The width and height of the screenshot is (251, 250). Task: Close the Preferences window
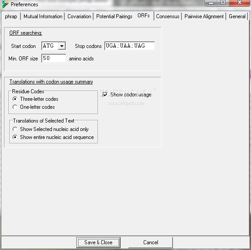(239, 3)
